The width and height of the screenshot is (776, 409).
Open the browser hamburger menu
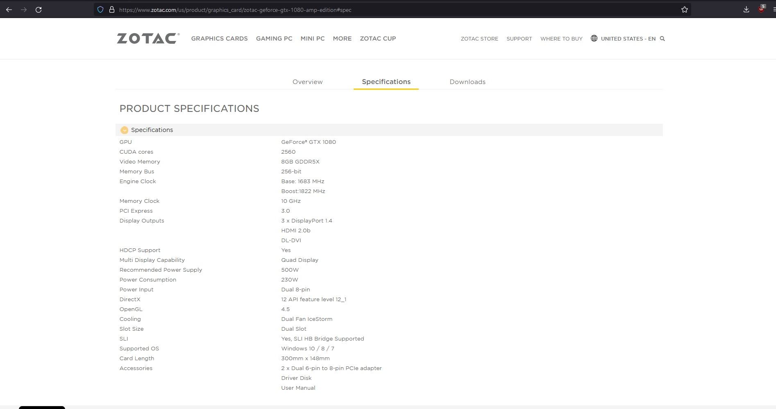774,9
